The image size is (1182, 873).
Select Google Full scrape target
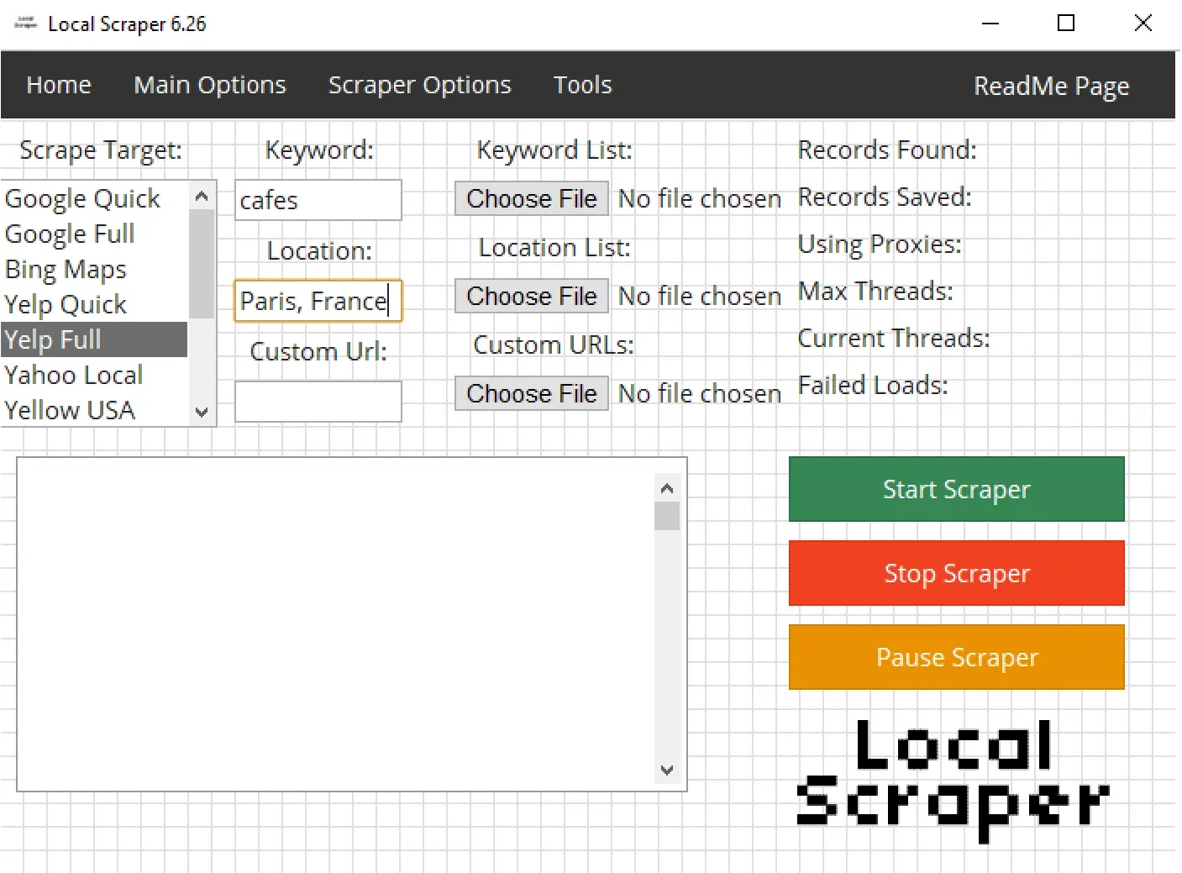coord(94,234)
